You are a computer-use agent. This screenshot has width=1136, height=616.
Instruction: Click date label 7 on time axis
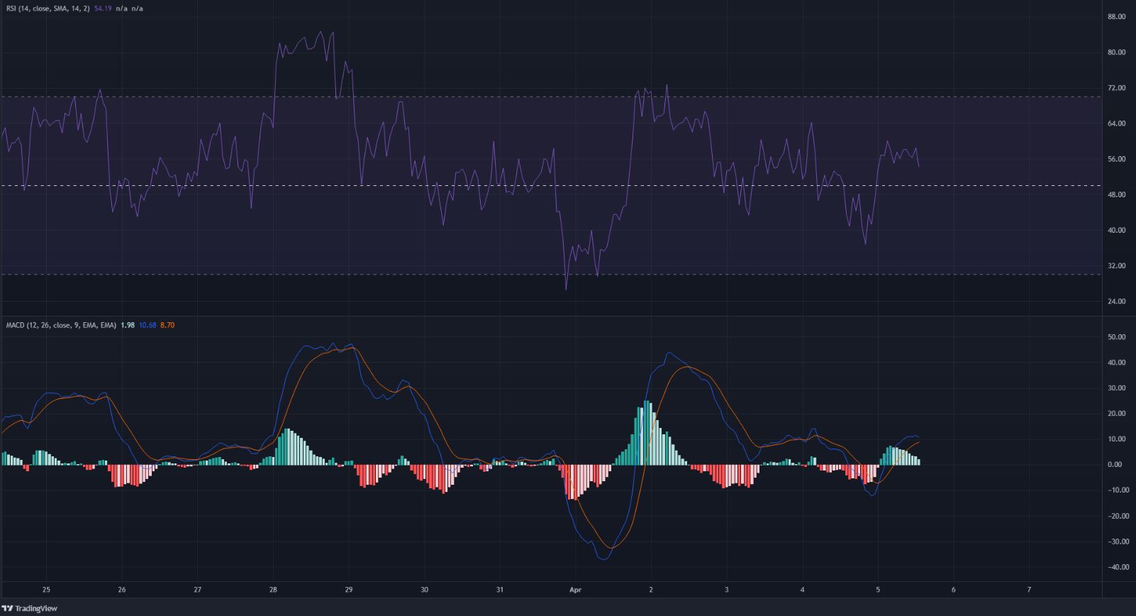point(1029,590)
